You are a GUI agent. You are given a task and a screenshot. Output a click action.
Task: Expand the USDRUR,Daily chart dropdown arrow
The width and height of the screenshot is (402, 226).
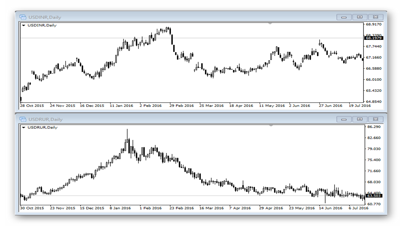click(24, 127)
